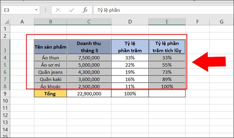
Task: Click the 22% percentage cell
Action: [130, 65]
